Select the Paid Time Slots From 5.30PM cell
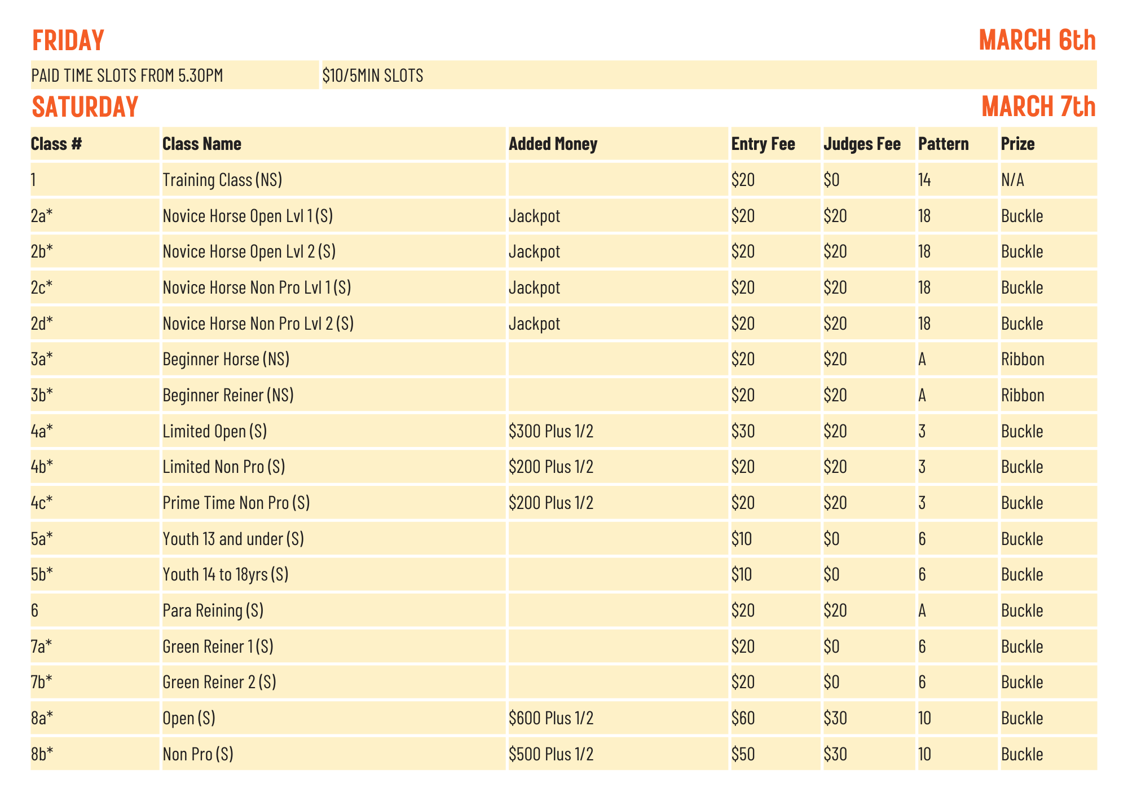1128x797 pixels. tap(127, 76)
